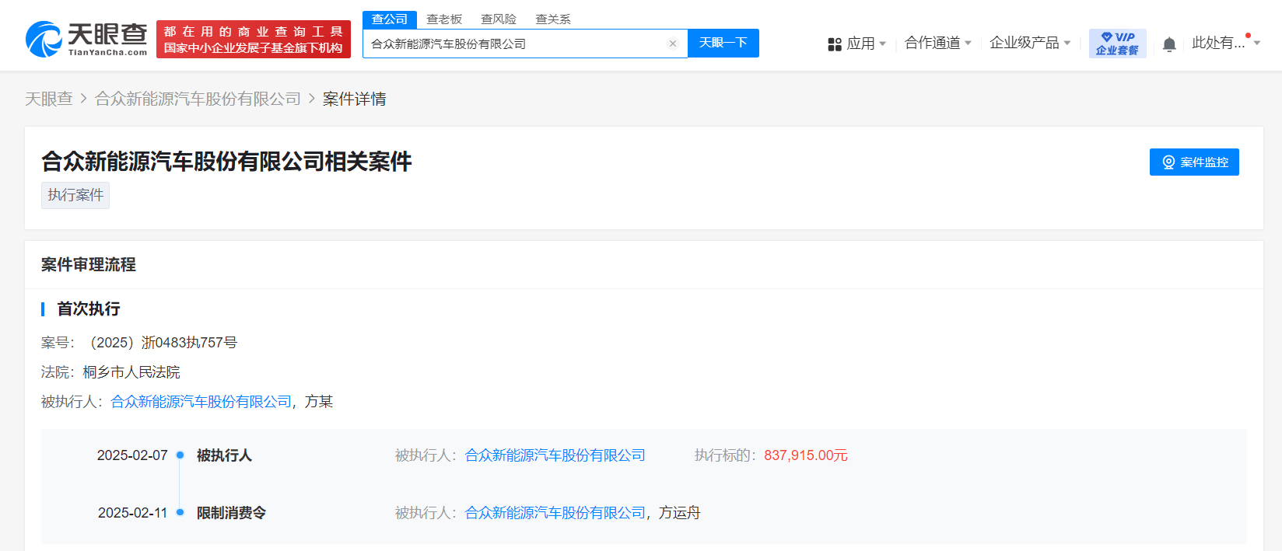Click the red promotional banner 都在用的商业查询工具

coord(254,40)
